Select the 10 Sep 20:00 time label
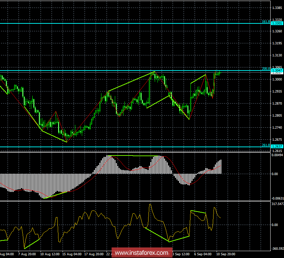Image resolution: width=284 pixels, height=258 pixels. [x=225, y=254]
